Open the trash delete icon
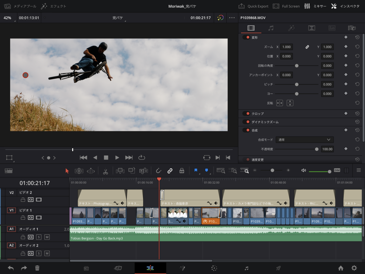The width and height of the screenshot is (365, 274). 37,268
